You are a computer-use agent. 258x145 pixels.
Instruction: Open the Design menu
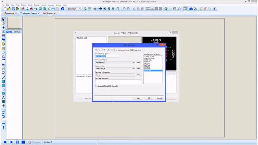24,5
